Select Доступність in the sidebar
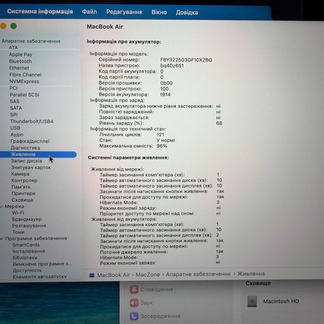The height and width of the screenshot is (324, 324). 27,270
